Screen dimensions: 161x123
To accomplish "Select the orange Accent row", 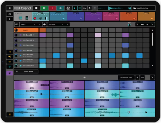I will pyautogui.click(x=26, y=30).
